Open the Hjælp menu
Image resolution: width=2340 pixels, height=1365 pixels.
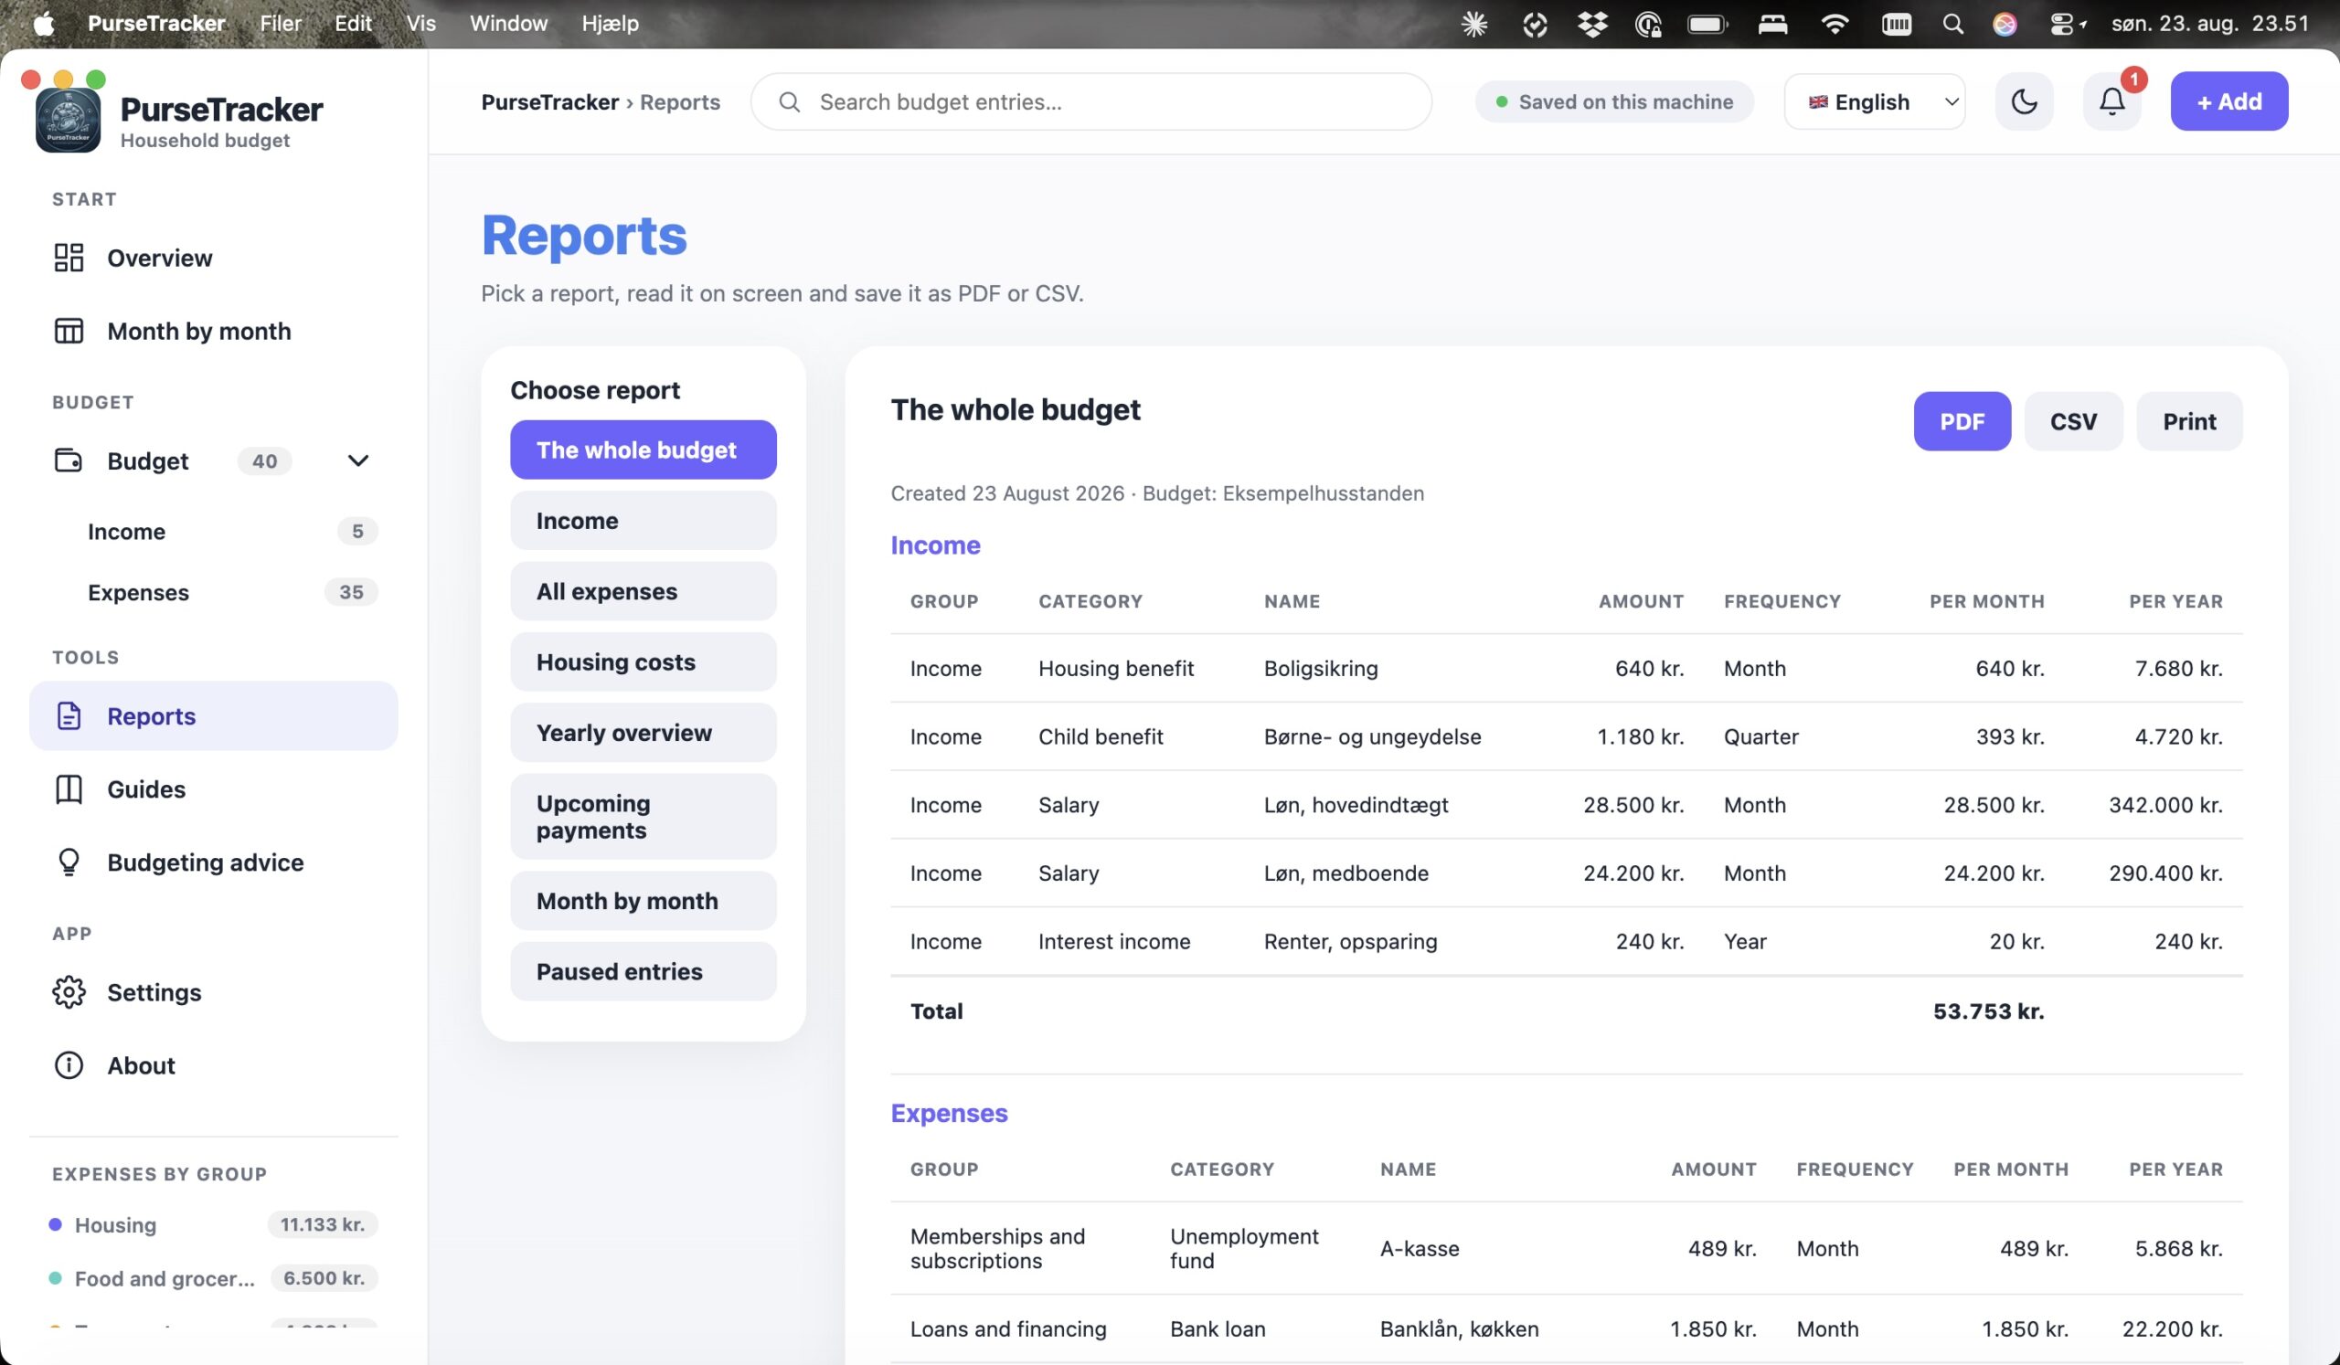610,23
